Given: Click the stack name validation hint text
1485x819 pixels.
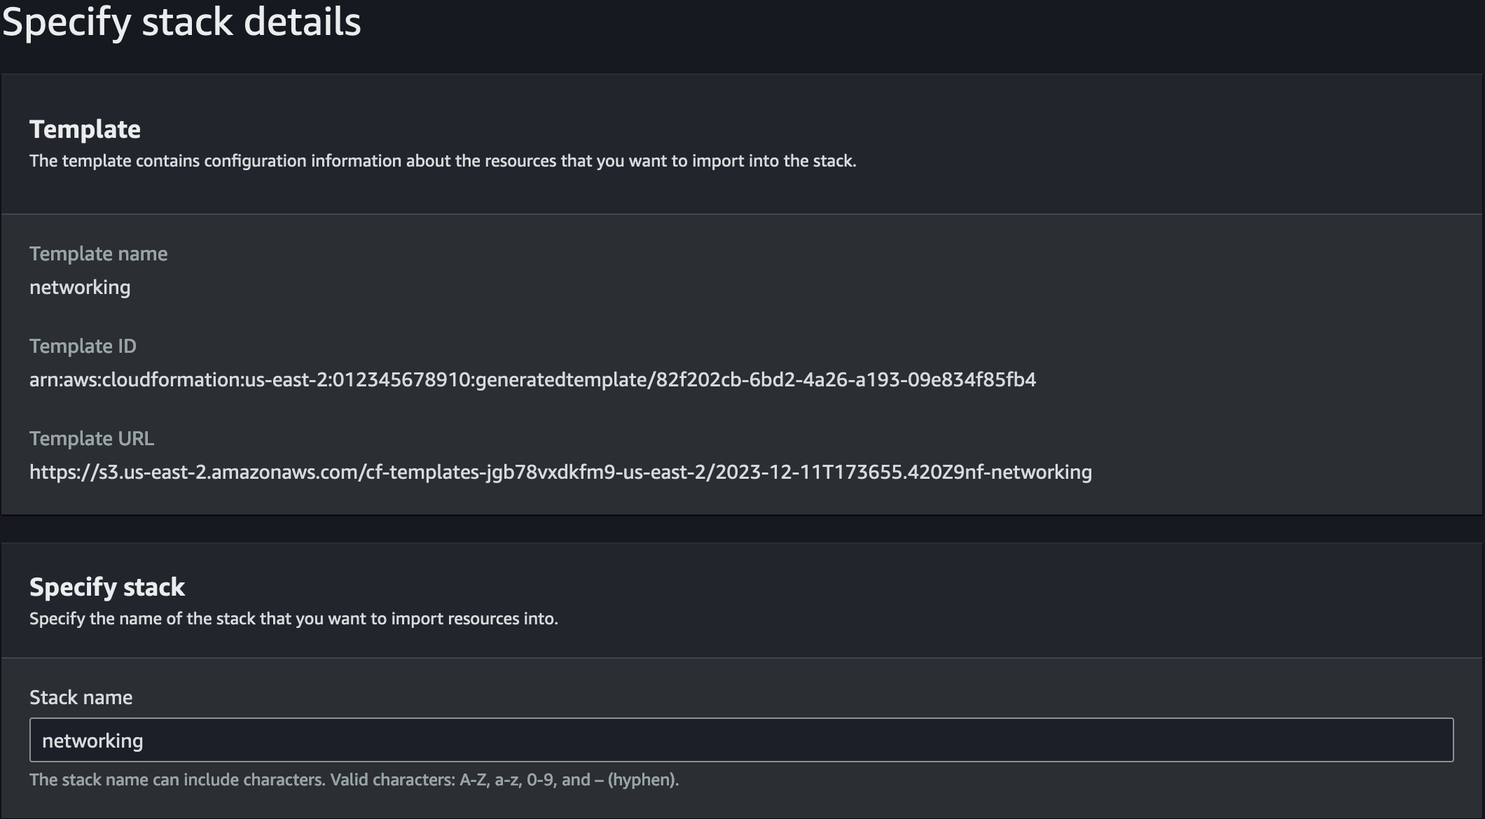Looking at the screenshot, I should (354, 779).
